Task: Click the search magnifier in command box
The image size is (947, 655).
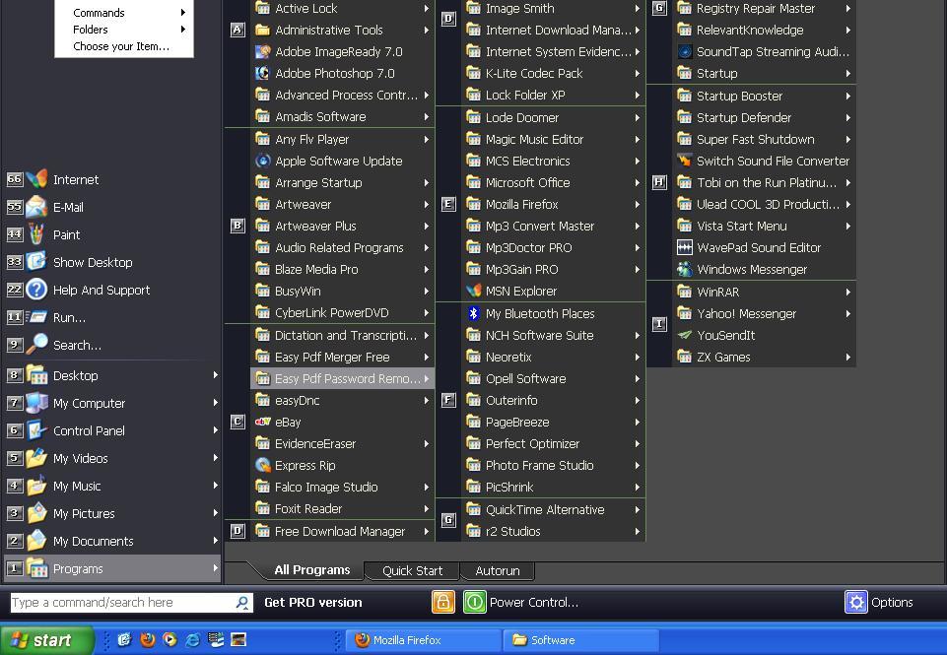Action: pos(242,602)
